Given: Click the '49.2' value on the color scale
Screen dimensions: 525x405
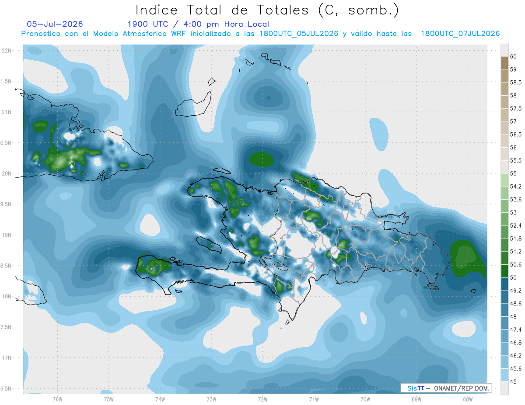Looking at the screenshot, I should pyautogui.click(x=515, y=291).
